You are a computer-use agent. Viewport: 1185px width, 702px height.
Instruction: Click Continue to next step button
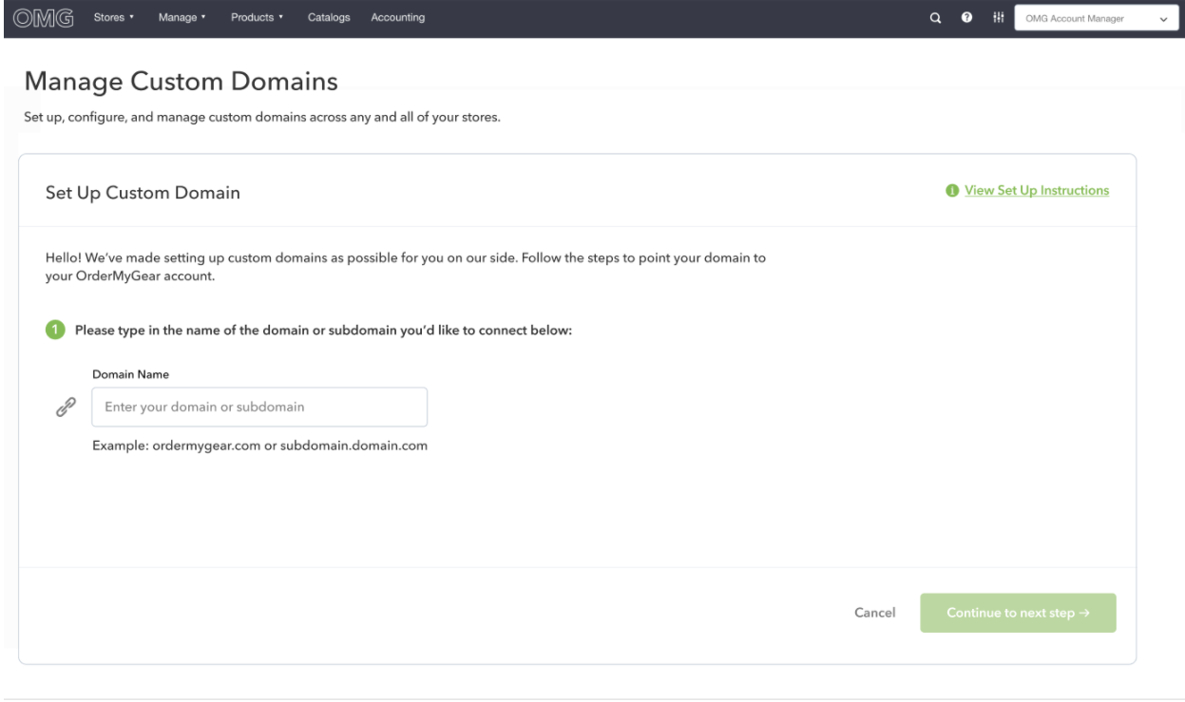(1018, 614)
